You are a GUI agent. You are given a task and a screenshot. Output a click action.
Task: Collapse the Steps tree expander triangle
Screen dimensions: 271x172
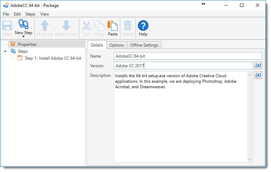pos(5,51)
